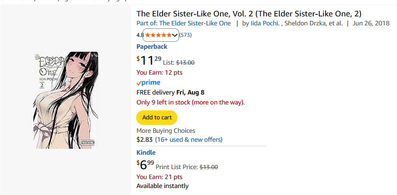View 16+ used & new offers
The image size is (397, 195).
[189, 139]
